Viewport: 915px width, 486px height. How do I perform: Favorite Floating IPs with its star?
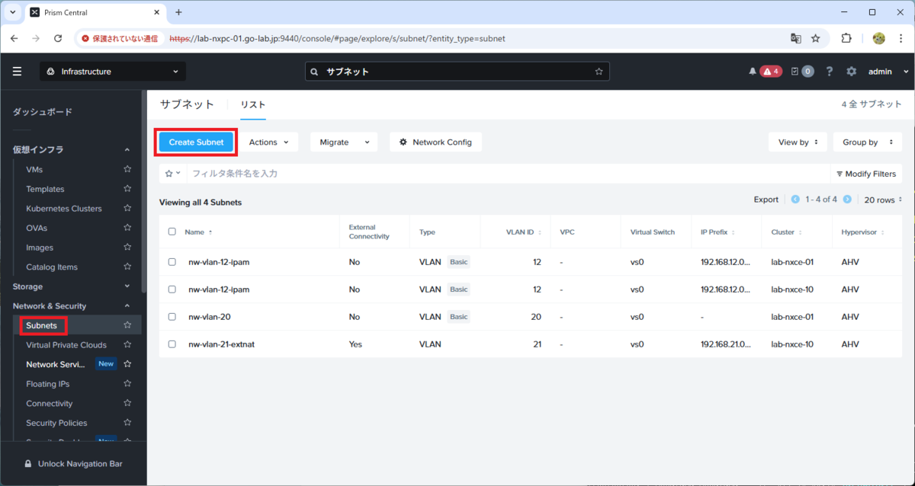(127, 384)
